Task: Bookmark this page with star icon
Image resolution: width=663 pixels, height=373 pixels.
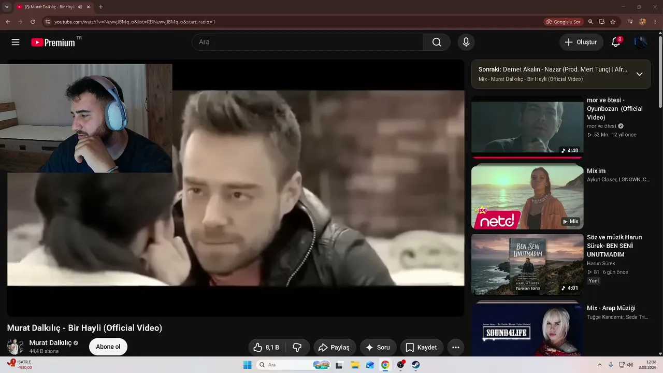Action: (613, 22)
